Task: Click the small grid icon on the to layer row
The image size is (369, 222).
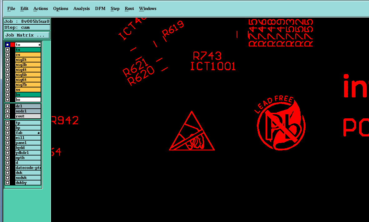Action: click(x=39, y=45)
